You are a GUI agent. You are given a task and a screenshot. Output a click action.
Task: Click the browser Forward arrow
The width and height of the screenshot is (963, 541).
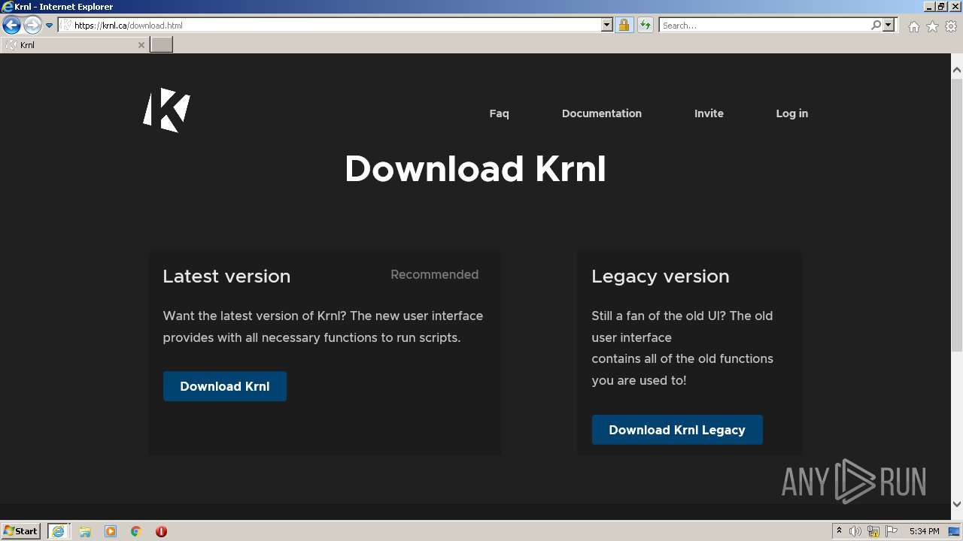tap(32, 26)
